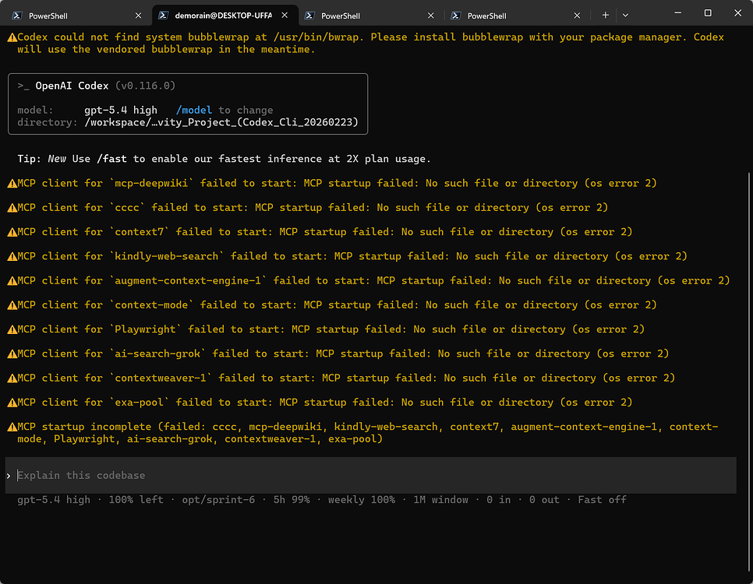Click '100% left' in the status line
Image resolution: width=753 pixels, height=584 pixels.
[x=136, y=500]
